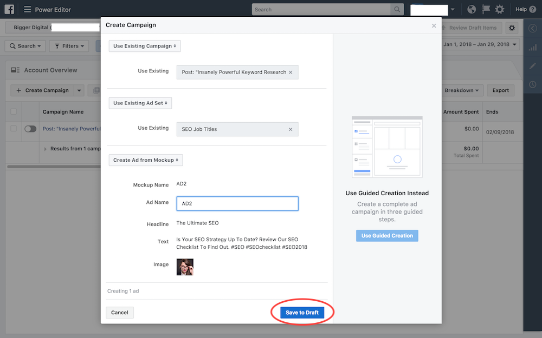
Task: Click the SEO Job Titles ad set field
Action: 237,129
